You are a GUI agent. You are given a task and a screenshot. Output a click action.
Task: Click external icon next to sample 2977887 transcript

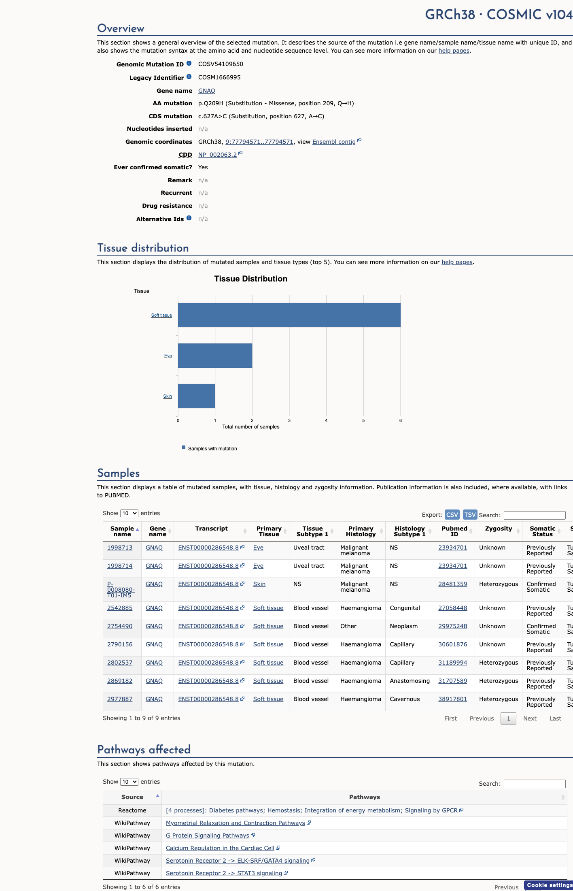(x=242, y=699)
